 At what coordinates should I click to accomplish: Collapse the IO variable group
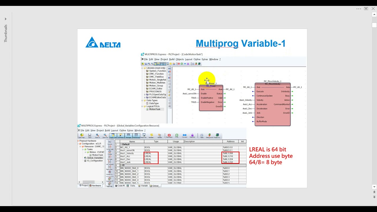point(121,165)
